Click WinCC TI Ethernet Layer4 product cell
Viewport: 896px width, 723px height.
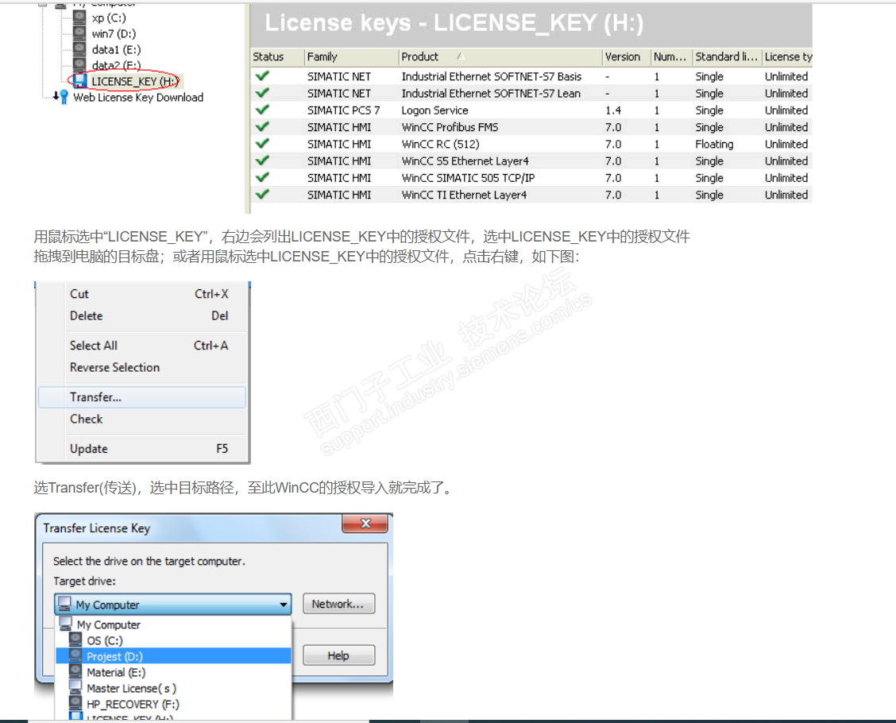pos(464,195)
